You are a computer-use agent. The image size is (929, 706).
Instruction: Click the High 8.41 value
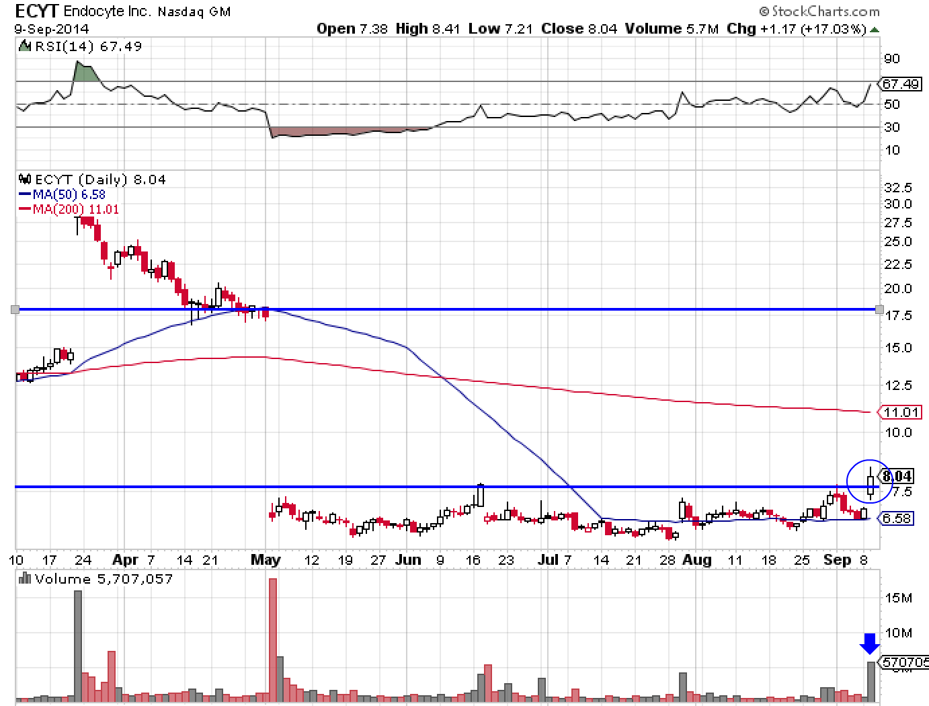pyautogui.click(x=428, y=29)
